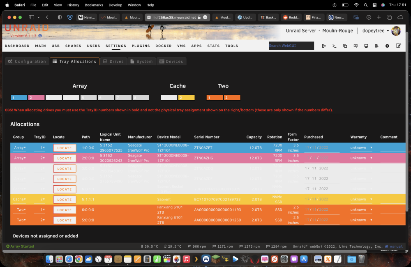Open Safari downloads icon
Viewport: 411px width, 267px height.
coord(369,17)
